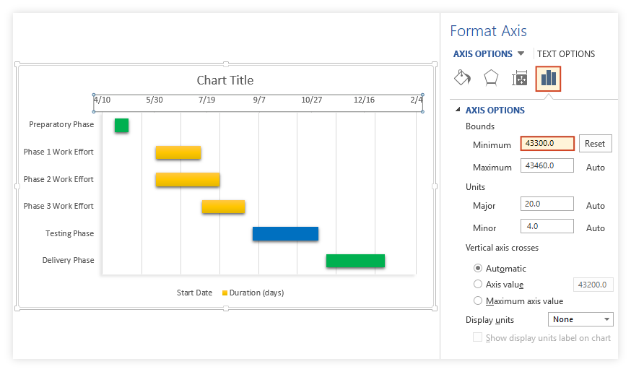Image resolution: width=631 pixels, height=372 pixels.
Task: Select the Maximum axis value radio button
Action: click(x=478, y=300)
